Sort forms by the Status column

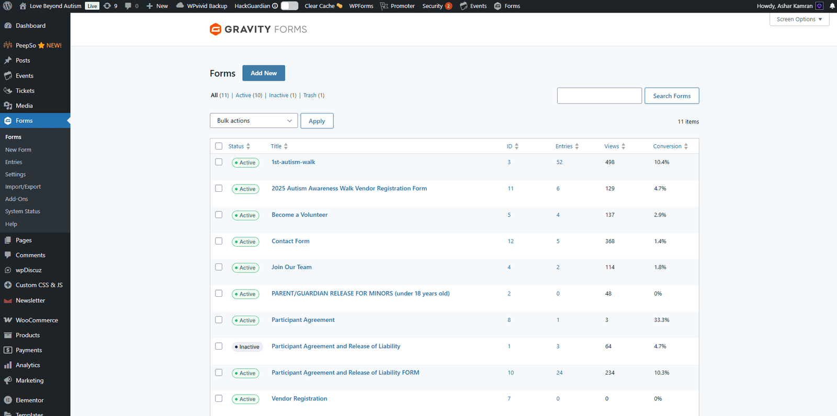click(239, 146)
